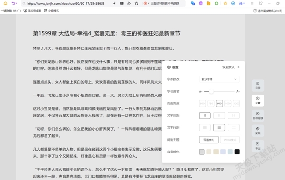
Task: Exit reading mode via 退出阅读模式
Action: pos(268,11)
